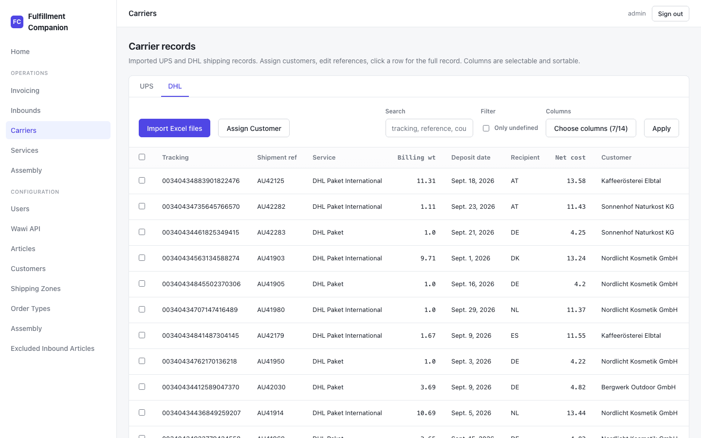
Task: Sort by the Billing wt column header
Action: pyautogui.click(x=416, y=158)
